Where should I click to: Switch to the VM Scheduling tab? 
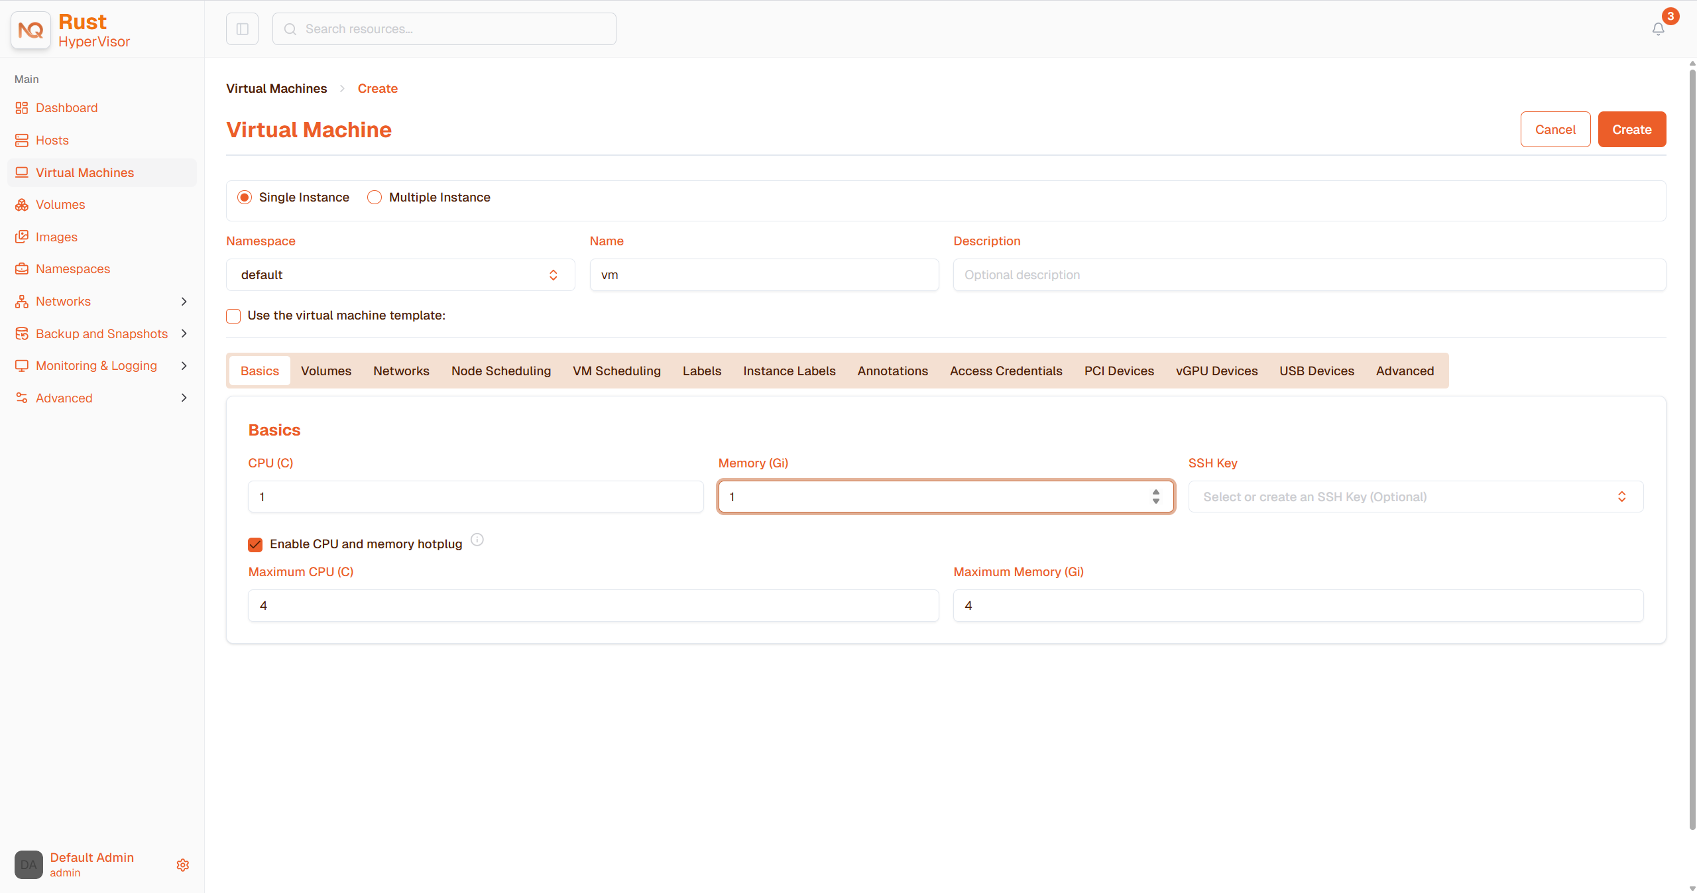(616, 371)
